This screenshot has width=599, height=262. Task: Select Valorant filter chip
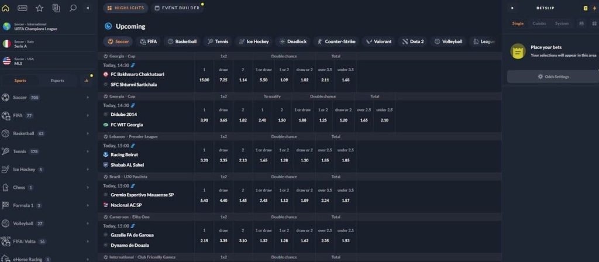tap(379, 42)
